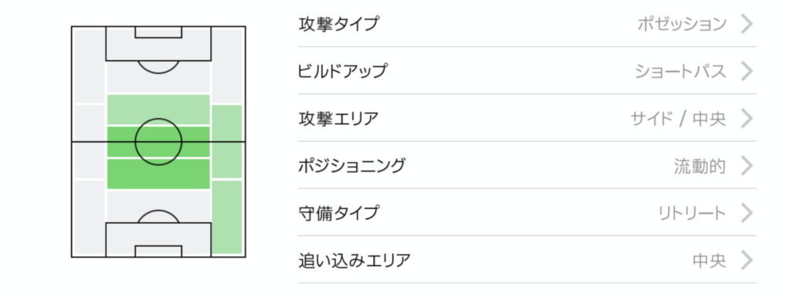The width and height of the screenshot is (791, 297).
Task: Click the top penalty box on the pitch
Action: coord(158,44)
